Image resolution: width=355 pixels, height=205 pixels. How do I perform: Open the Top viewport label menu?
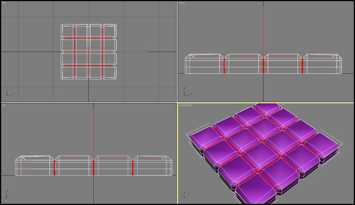[4, 3]
